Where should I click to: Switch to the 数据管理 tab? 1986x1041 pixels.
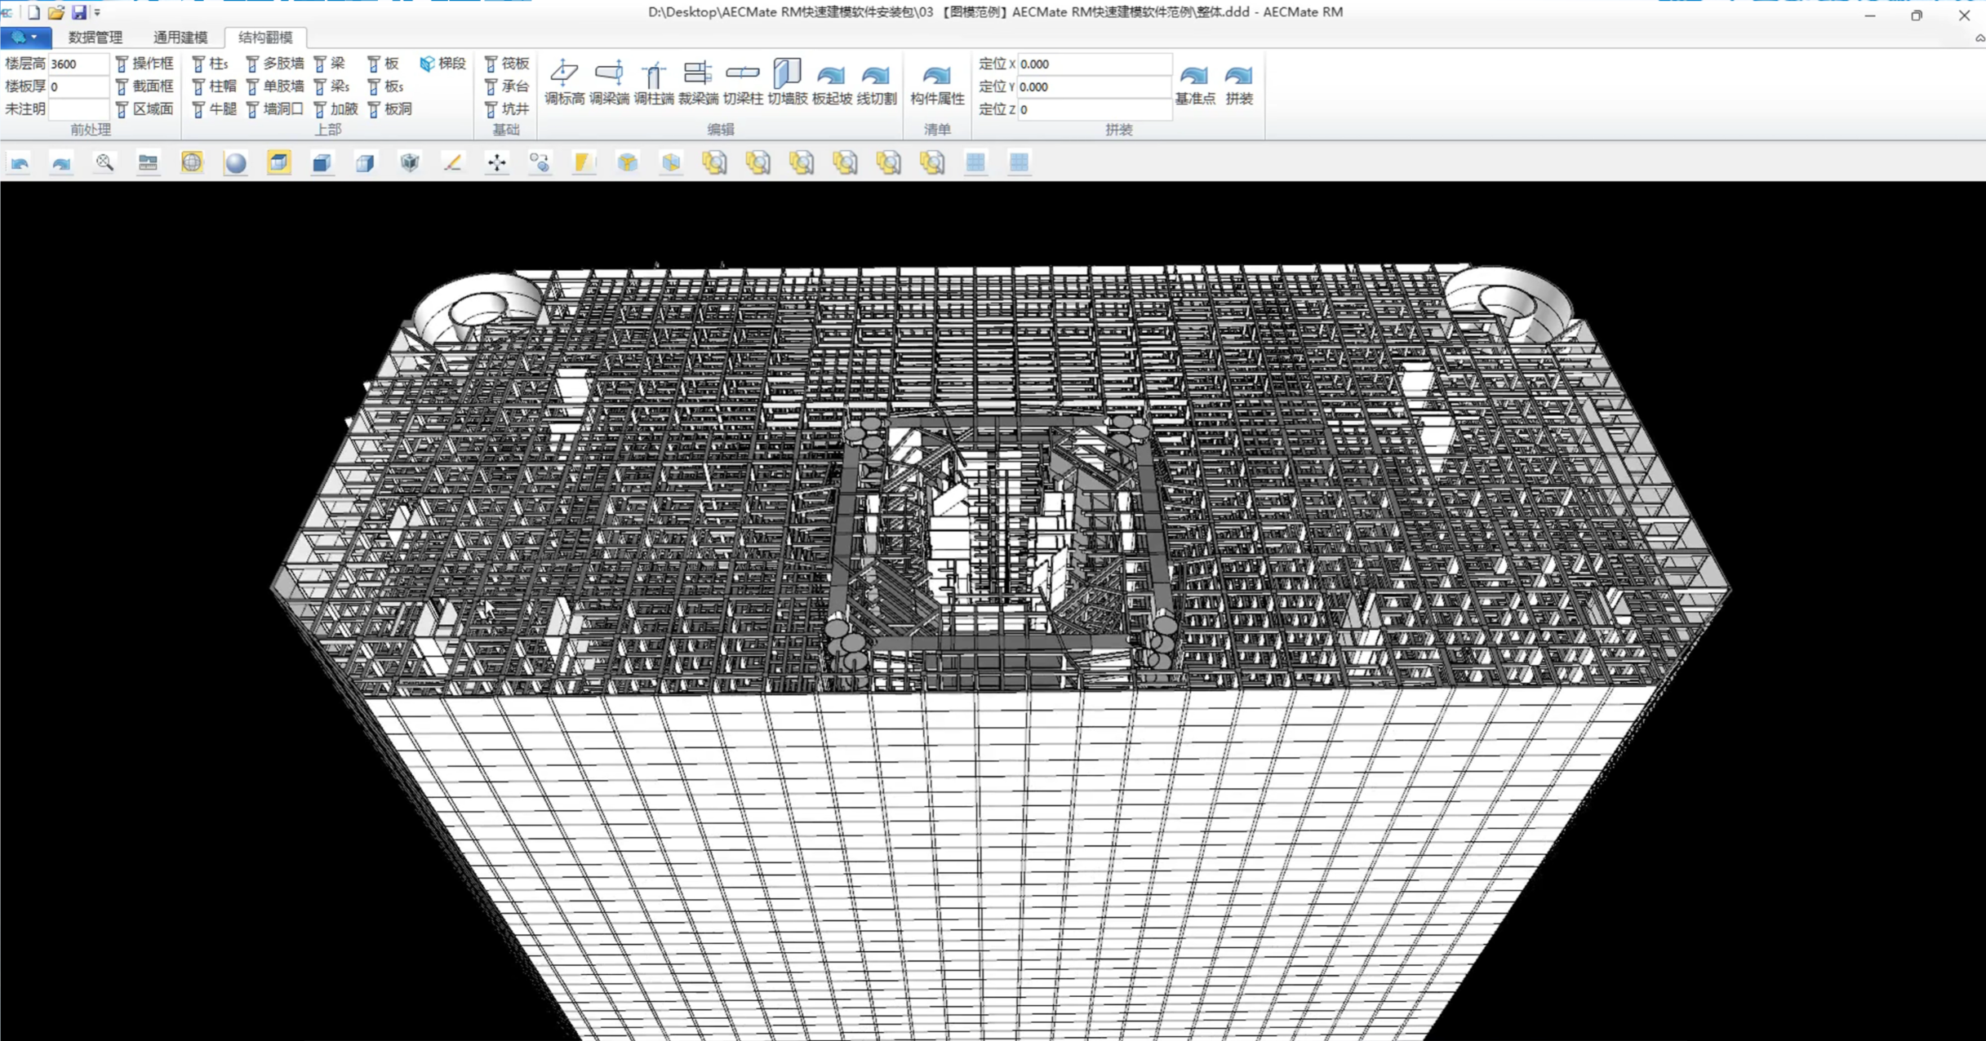(96, 37)
